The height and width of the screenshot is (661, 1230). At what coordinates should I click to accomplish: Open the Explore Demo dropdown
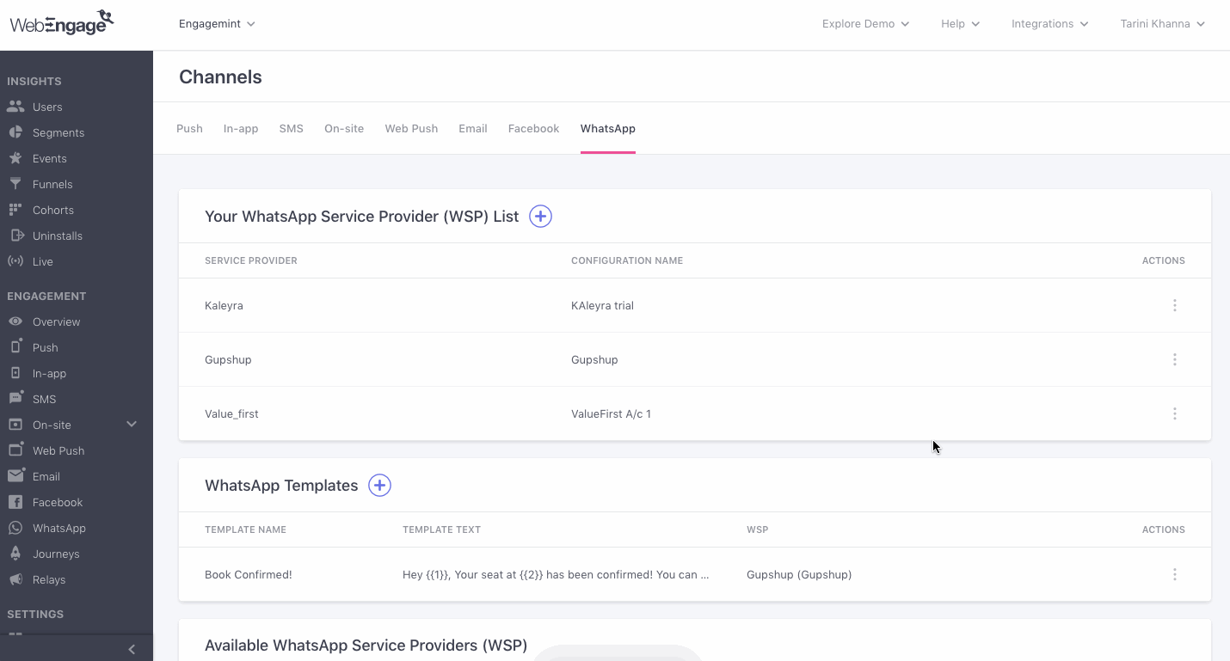865,24
